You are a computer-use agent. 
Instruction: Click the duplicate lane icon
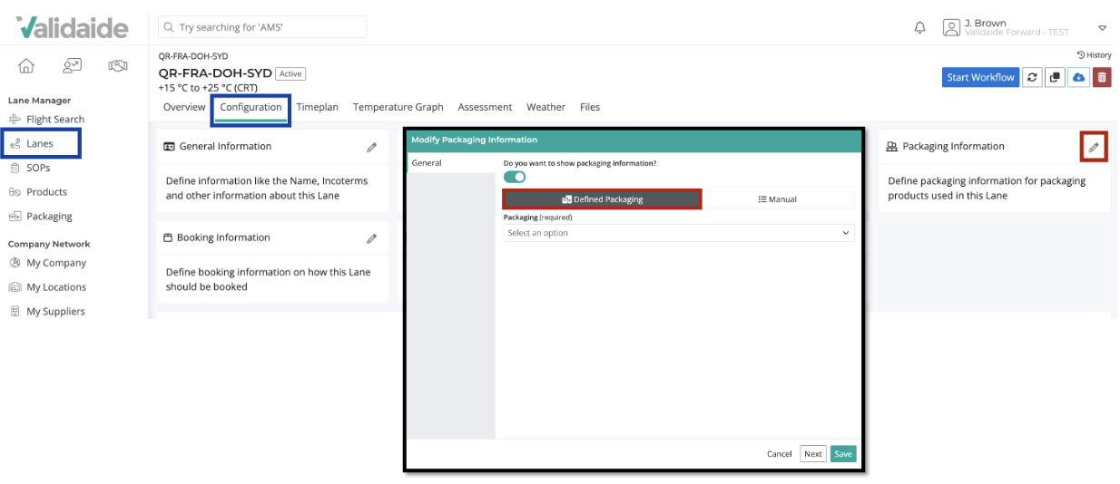(1056, 78)
